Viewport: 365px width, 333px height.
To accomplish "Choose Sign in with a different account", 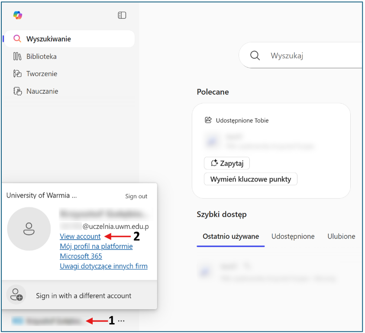I will pyautogui.click(x=84, y=296).
